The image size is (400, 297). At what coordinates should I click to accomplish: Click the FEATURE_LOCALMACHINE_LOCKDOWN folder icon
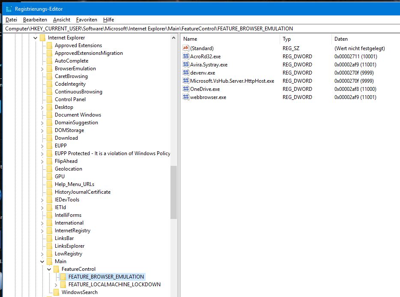63,285
